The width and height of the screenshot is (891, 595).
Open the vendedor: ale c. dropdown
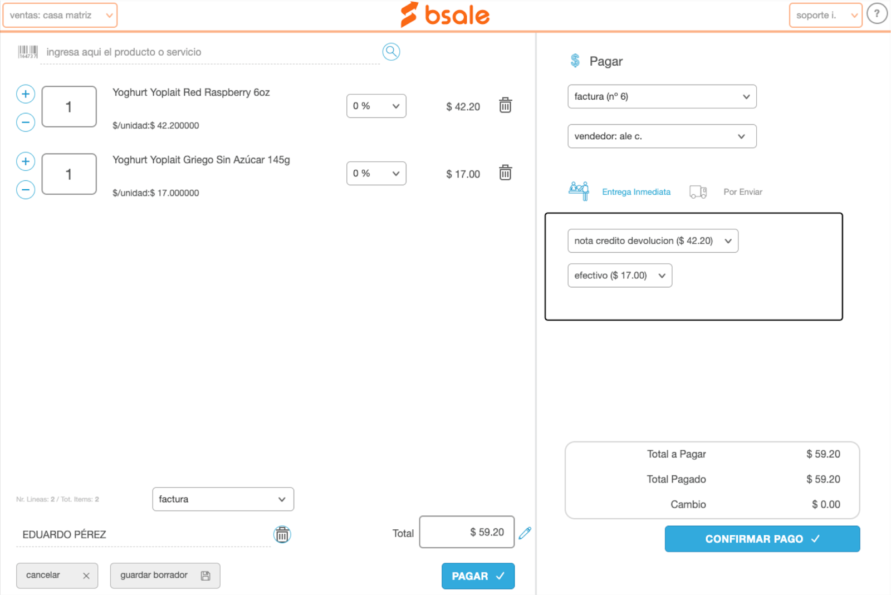(x=662, y=136)
